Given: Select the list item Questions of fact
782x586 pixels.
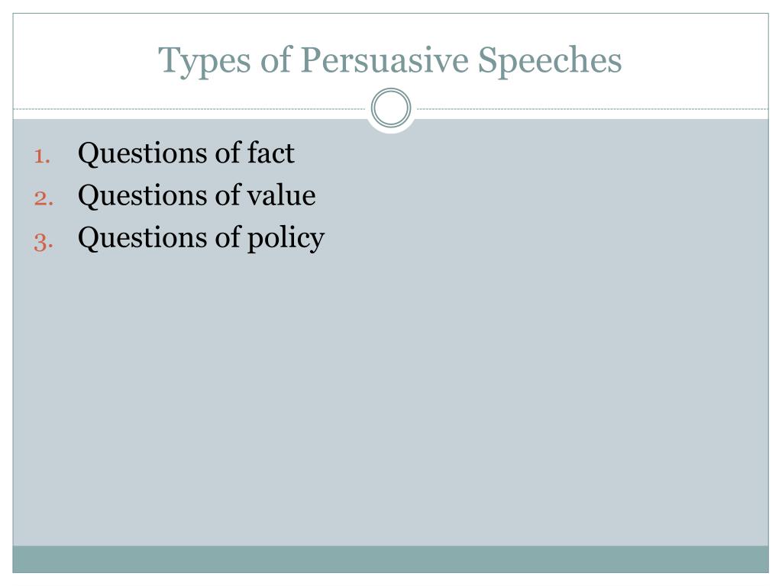Looking at the screenshot, I should click(x=186, y=153).
